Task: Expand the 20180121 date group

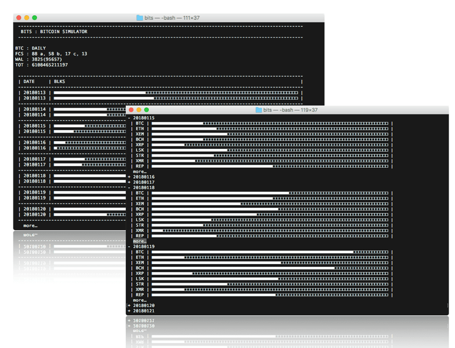Action: [129, 311]
